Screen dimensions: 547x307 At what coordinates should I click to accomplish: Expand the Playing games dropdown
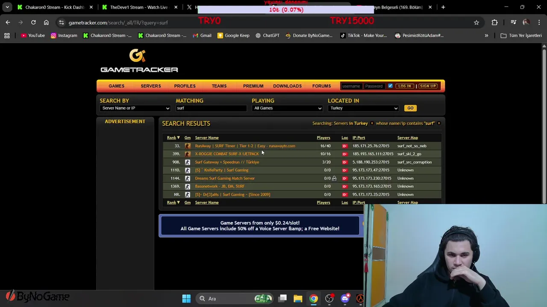point(287,108)
